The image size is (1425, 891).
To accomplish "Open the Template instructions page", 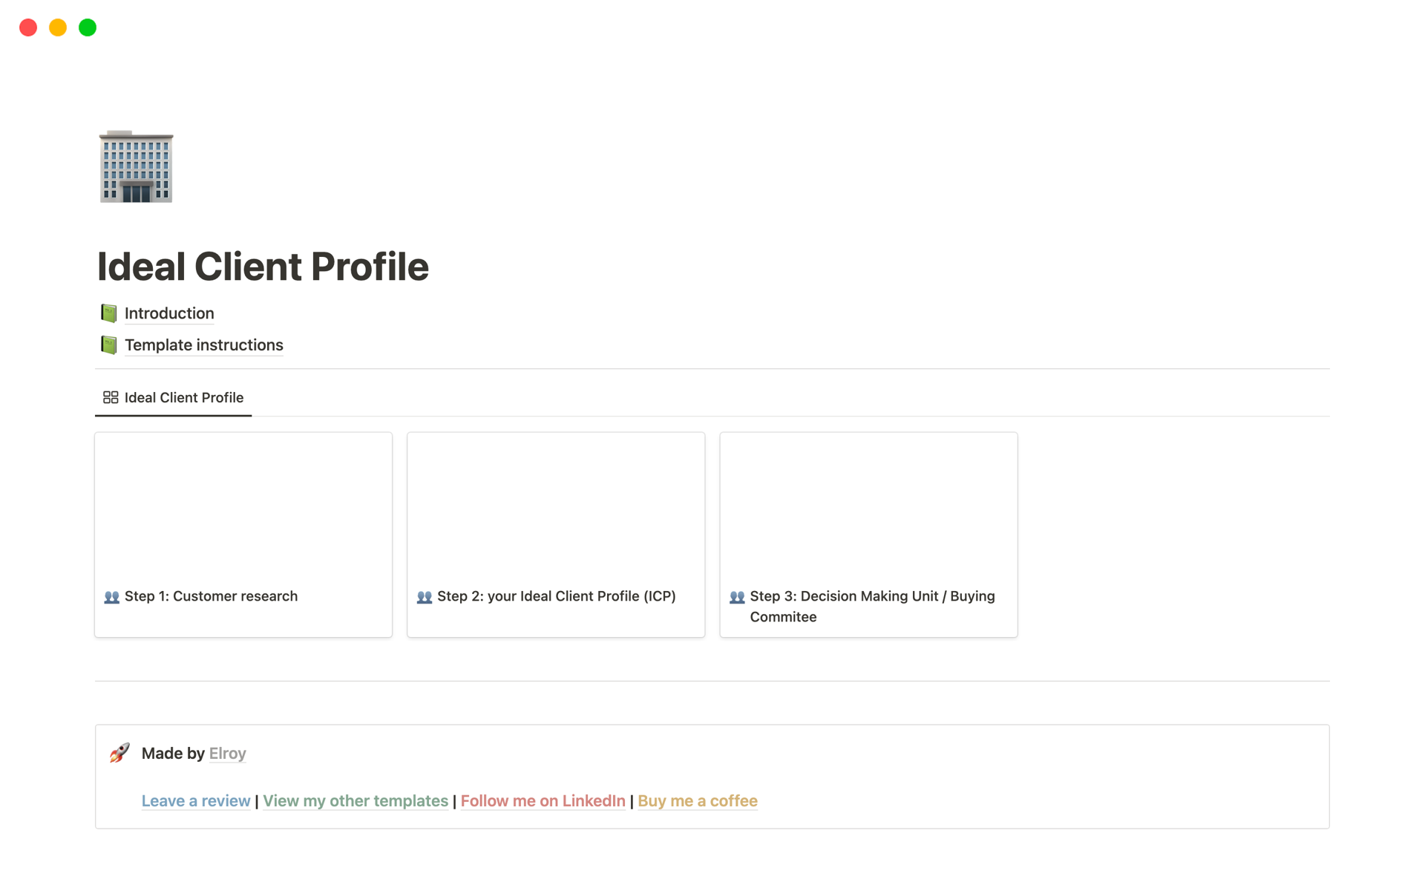I will coord(203,345).
